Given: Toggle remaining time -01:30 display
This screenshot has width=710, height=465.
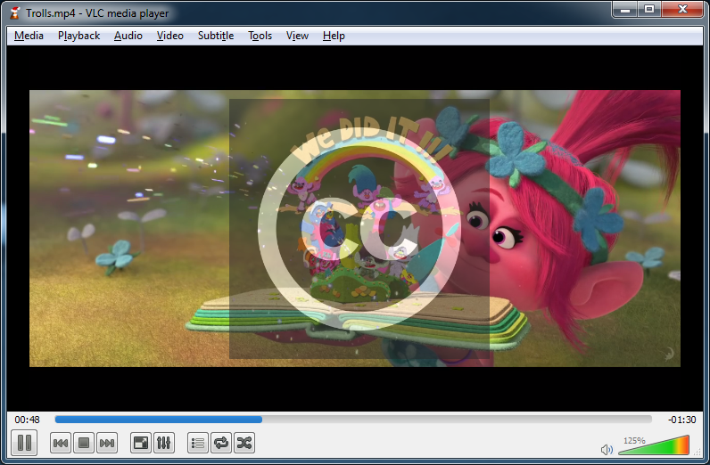Looking at the screenshot, I should pos(681,420).
